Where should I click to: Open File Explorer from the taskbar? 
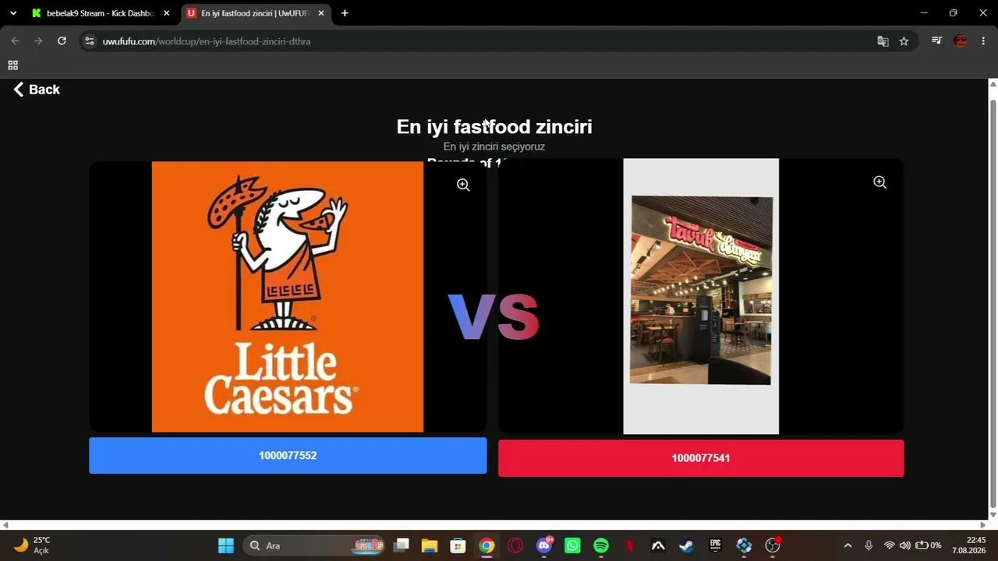coord(430,545)
